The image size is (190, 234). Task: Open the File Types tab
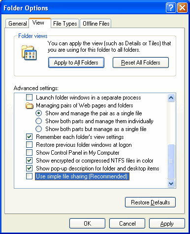click(65, 24)
